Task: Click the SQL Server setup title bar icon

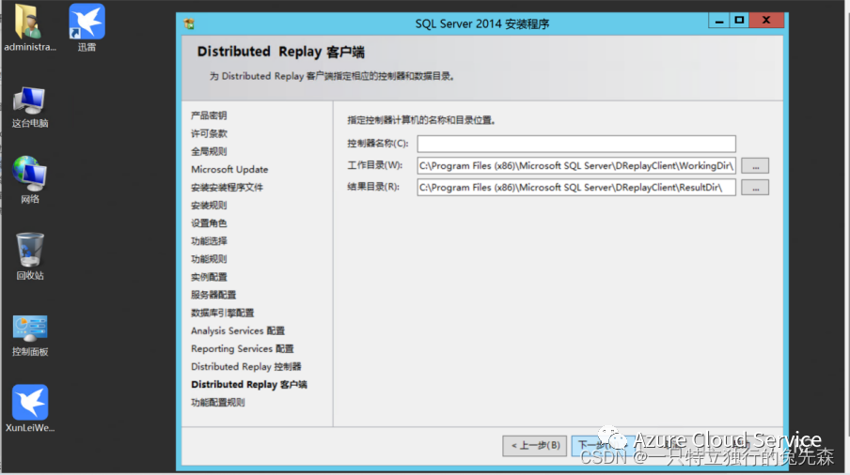Action: coord(189,23)
